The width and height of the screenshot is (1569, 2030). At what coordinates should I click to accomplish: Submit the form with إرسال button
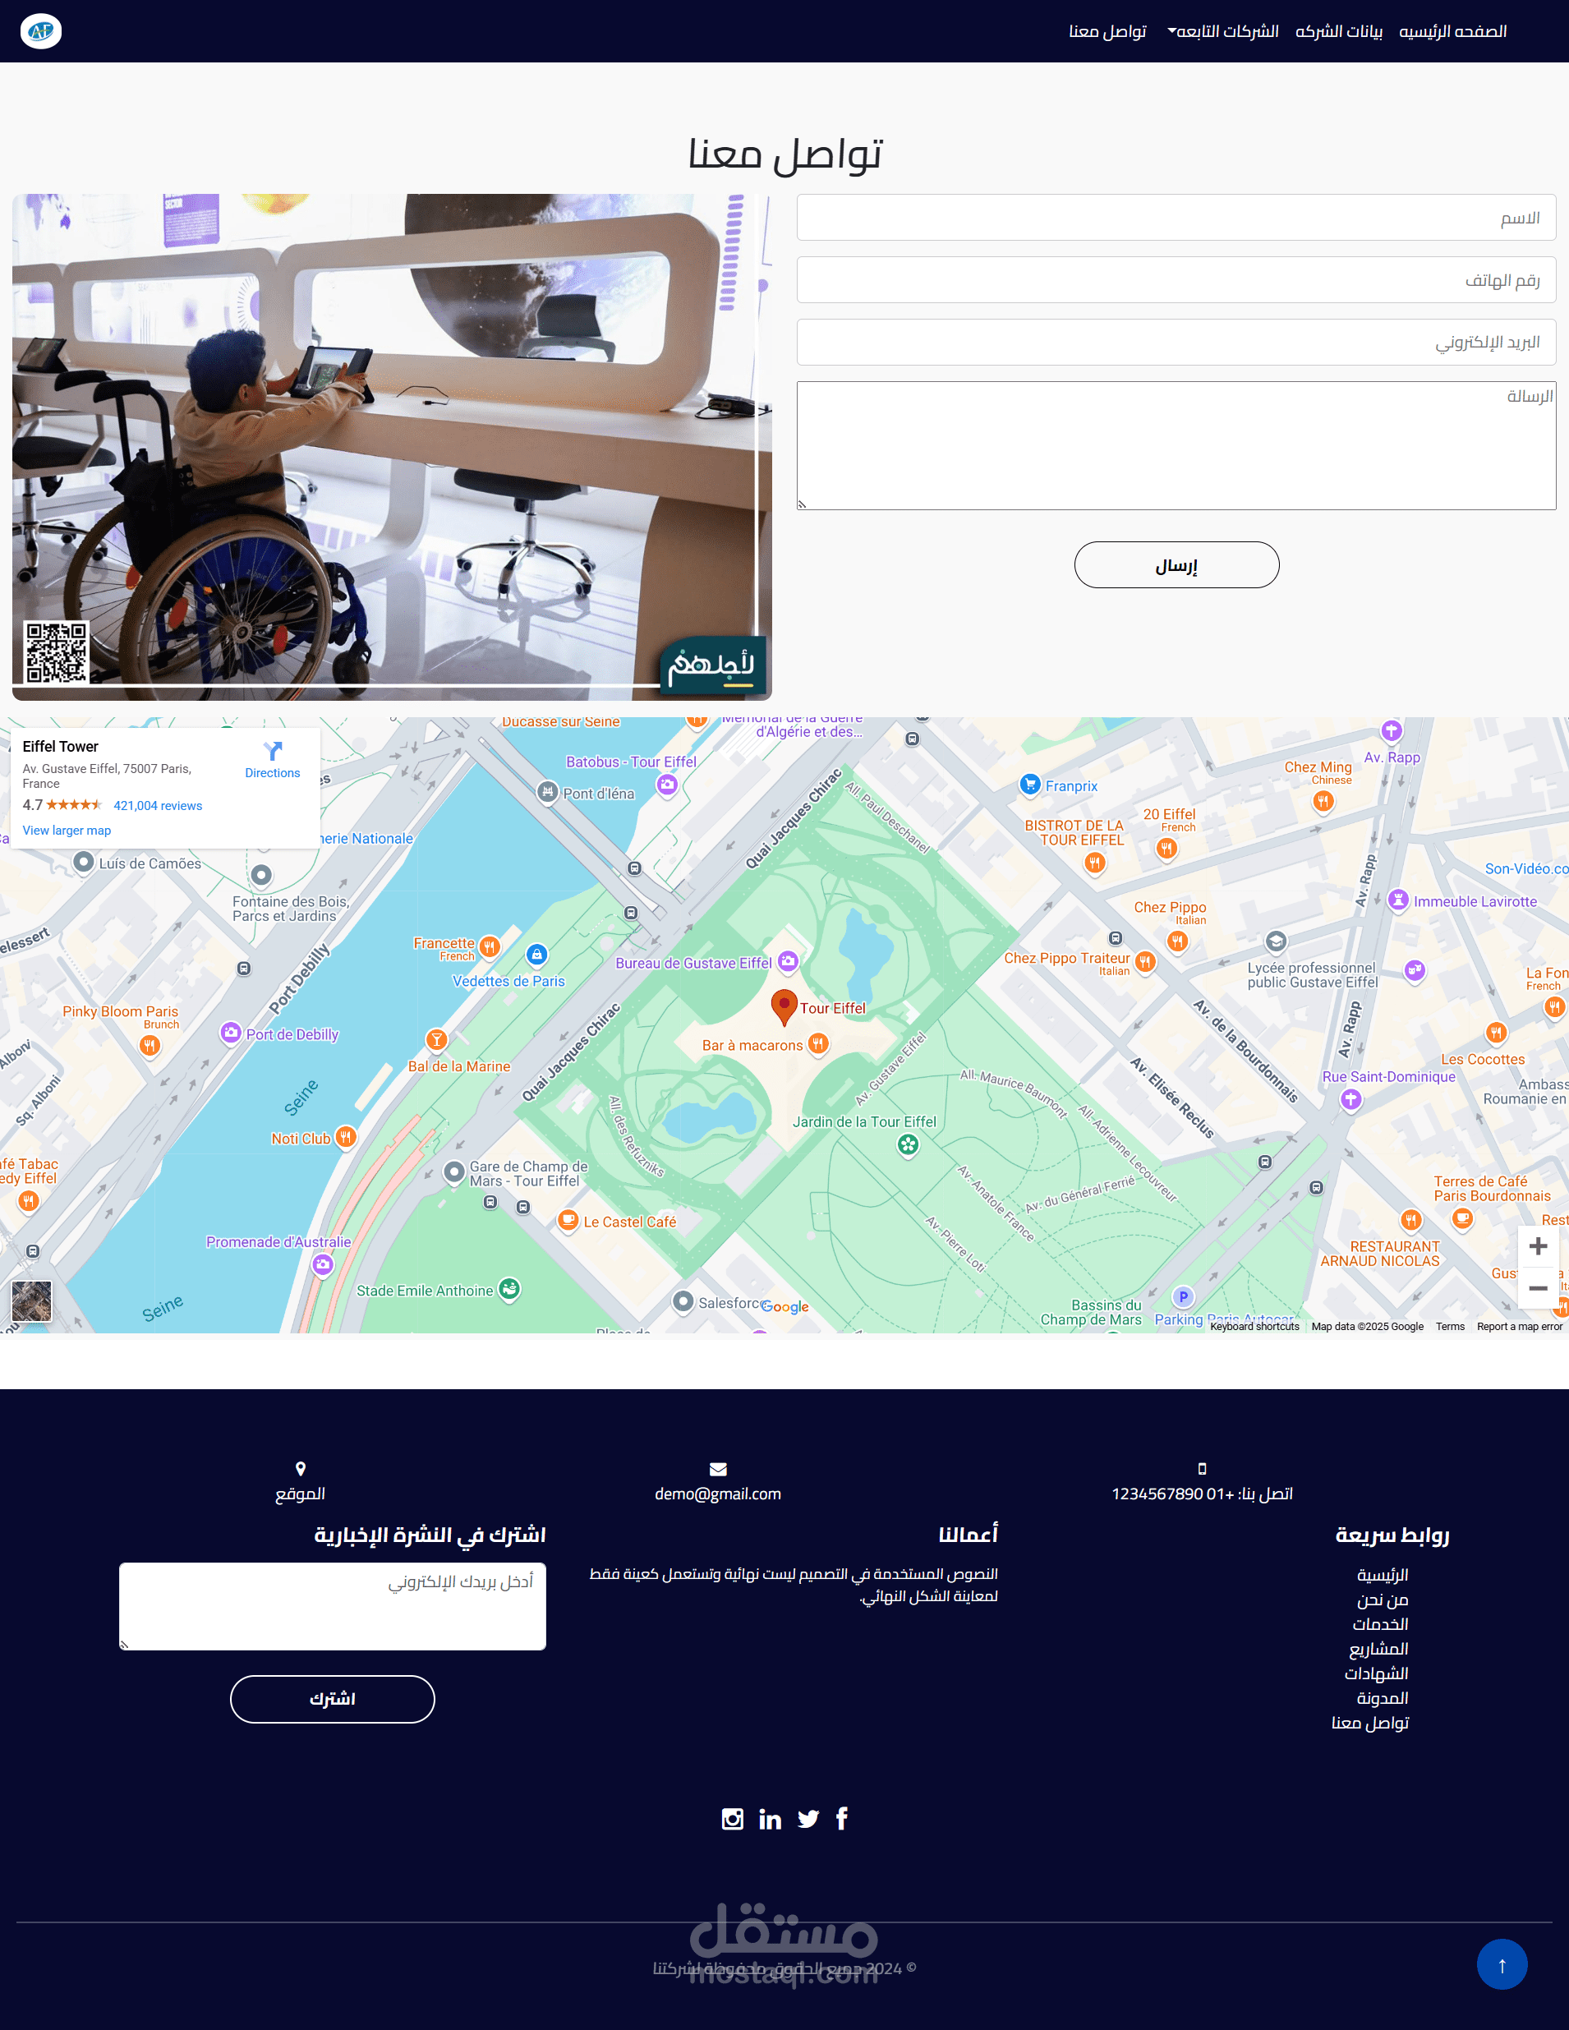coord(1176,565)
